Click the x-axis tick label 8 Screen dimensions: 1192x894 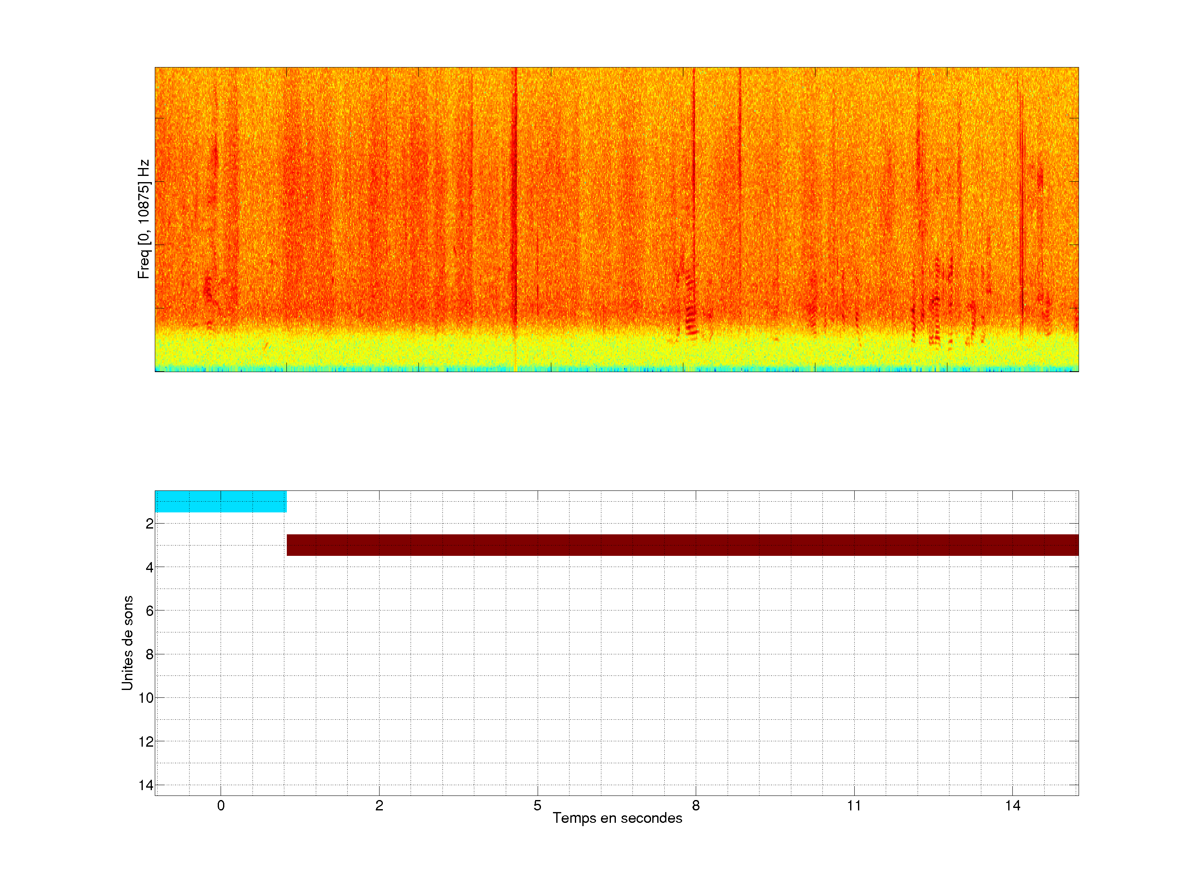(x=696, y=805)
